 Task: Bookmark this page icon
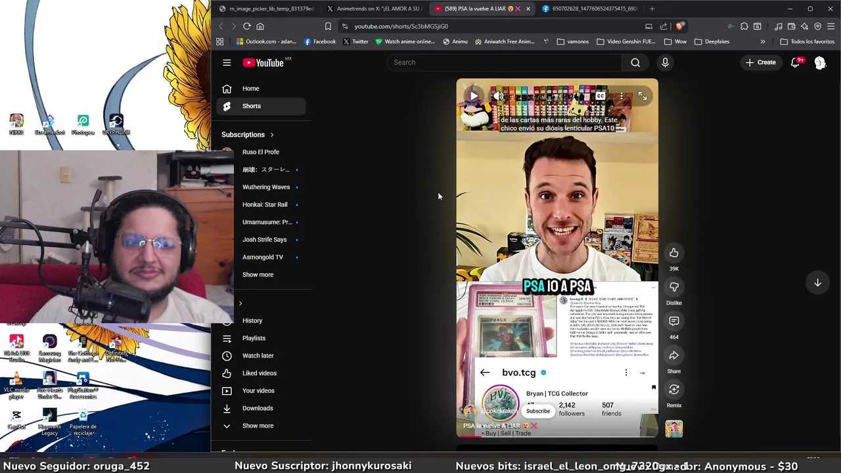[x=328, y=26]
